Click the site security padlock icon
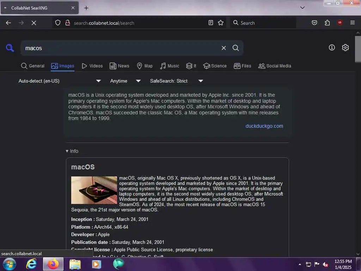The width and height of the screenshot is (361, 271). [x=68, y=23]
